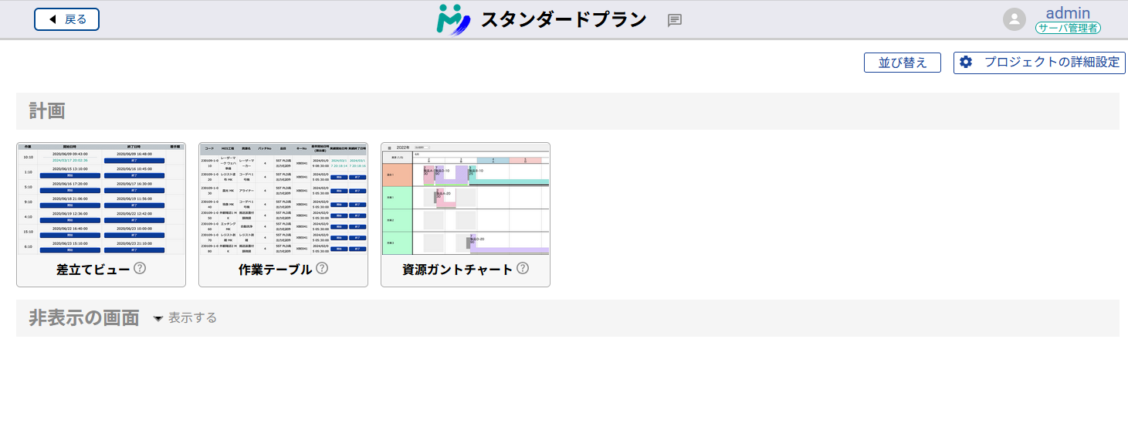Image resolution: width=1128 pixels, height=441 pixels.
Task: Select the 差立てビュー title text
Action: pyautogui.click(x=93, y=270)
